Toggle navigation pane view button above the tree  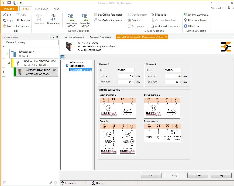pyautogui.click(x=63, y=57)
